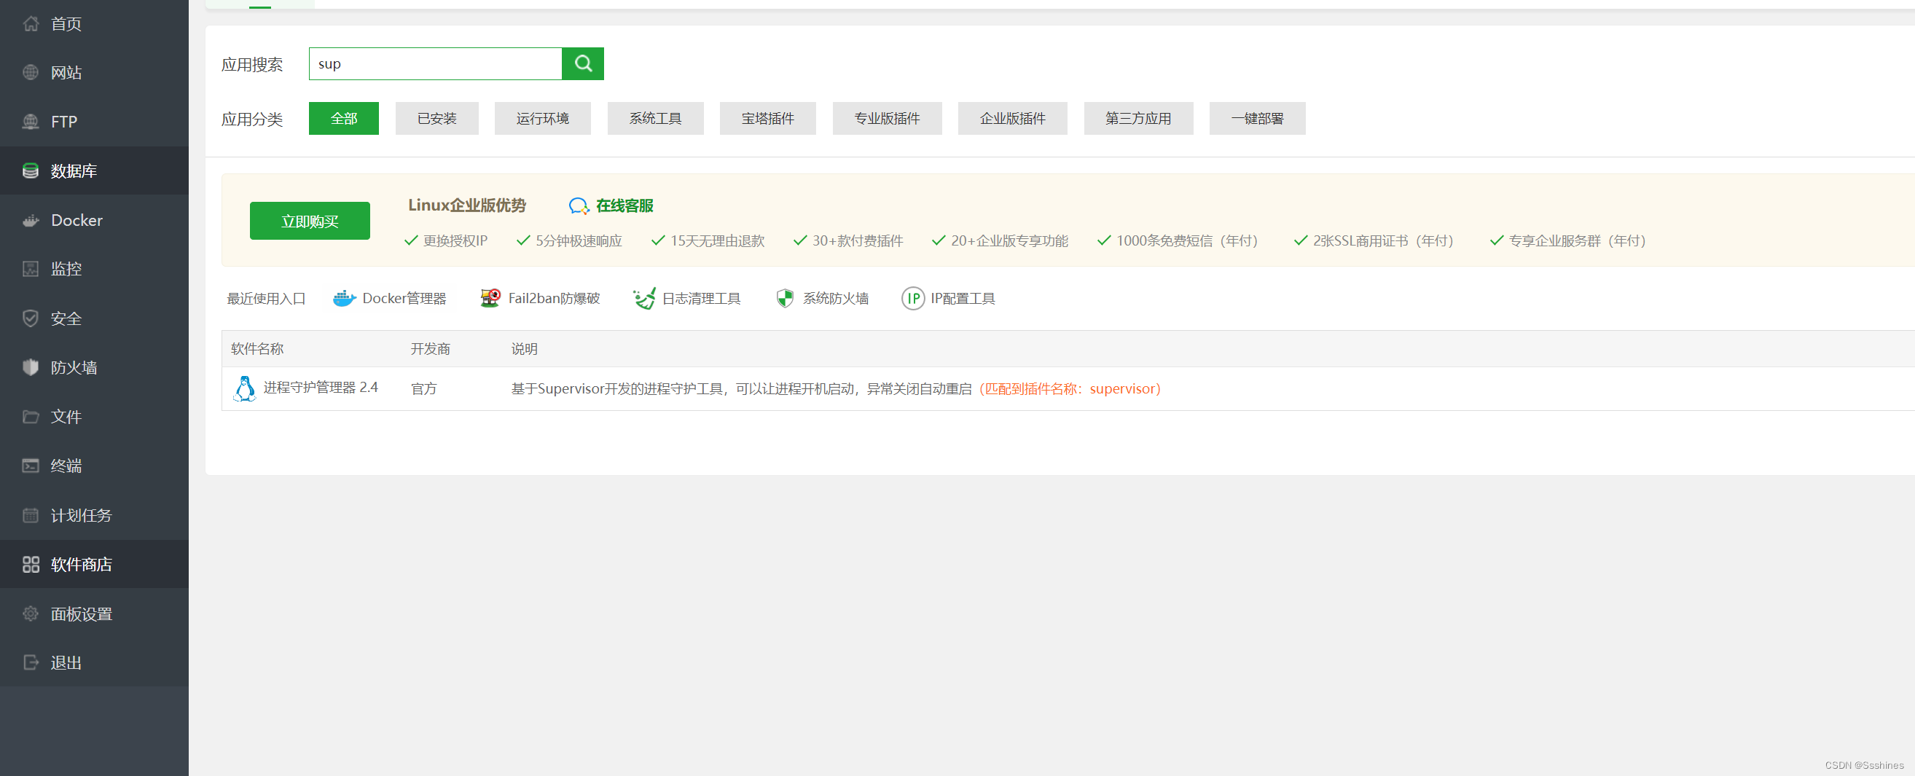The width and height of the screenshot is (1915, 776).
Task: Click the 立即购买 button
Action: coord(309,221)
